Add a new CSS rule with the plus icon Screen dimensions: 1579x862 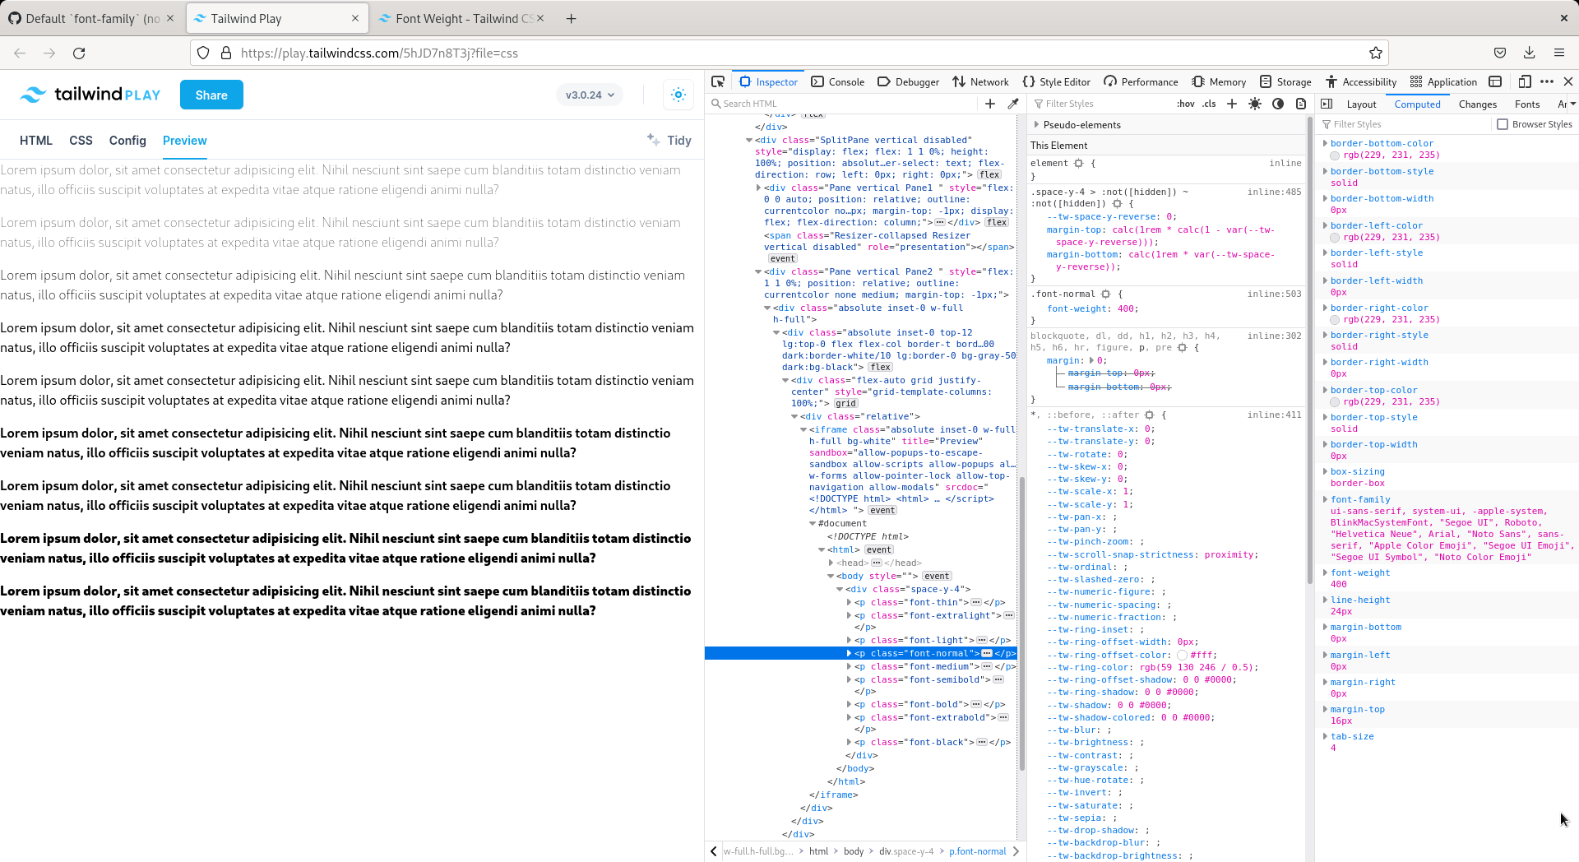pos(1231,104)
